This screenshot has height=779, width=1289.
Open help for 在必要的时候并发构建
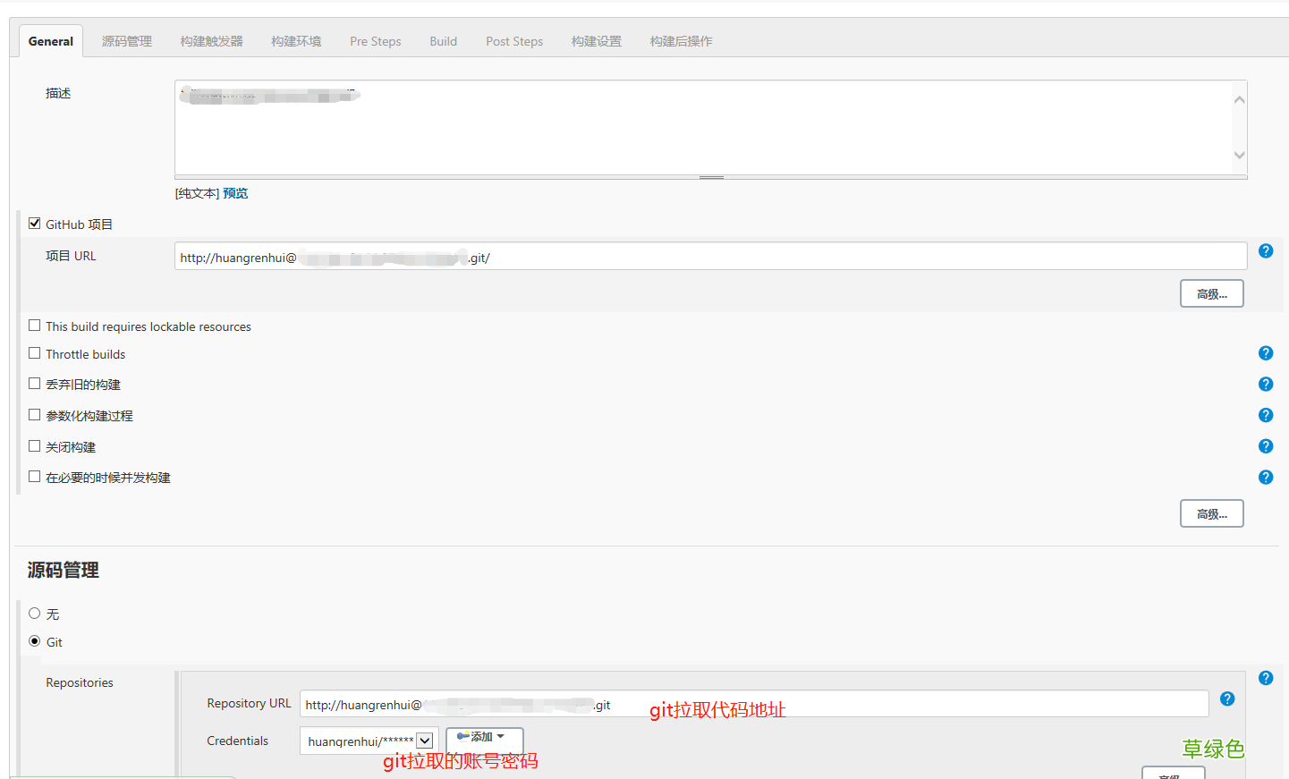click(1265, 478)
